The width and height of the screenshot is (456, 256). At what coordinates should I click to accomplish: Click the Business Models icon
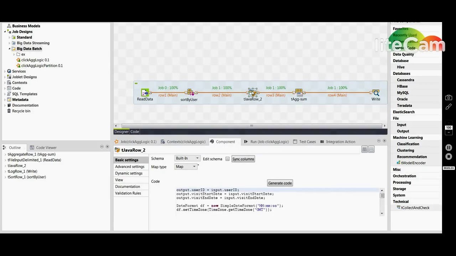[9, 26]
